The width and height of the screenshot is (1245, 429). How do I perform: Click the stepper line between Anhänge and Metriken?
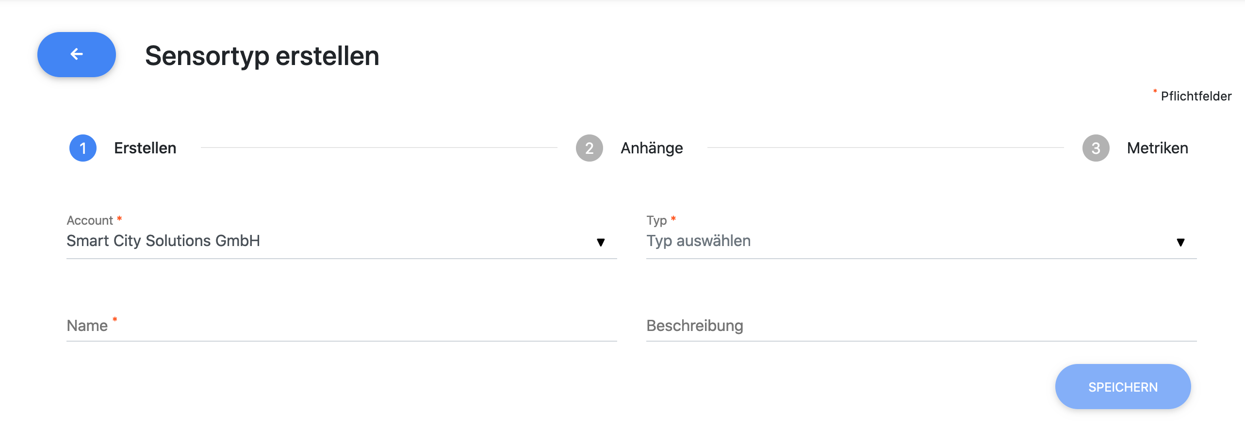coord(885,148)
